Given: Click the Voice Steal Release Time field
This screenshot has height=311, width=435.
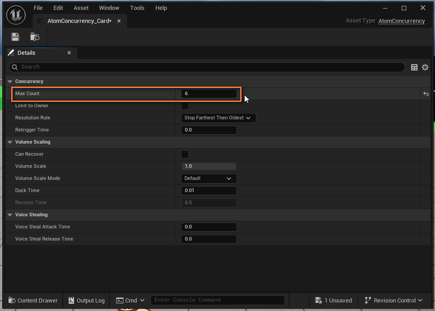Looking at the screenshot, I should (x=209, y=239).
